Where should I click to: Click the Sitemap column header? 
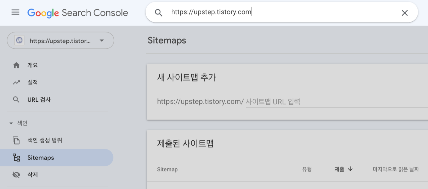[167, 169]
